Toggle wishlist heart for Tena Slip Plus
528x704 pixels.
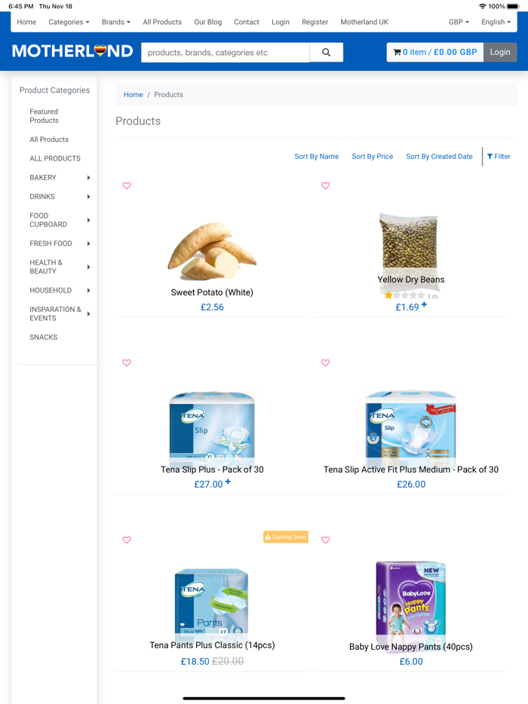click(x=127, y=363)
